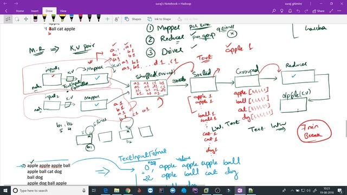Show hidden system tray icons
347x195 pixels.
click(x=292, y=190)
